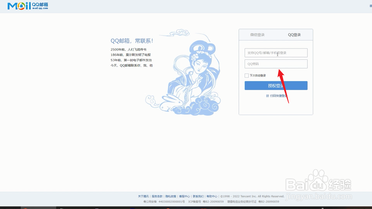This screenshot has width=372, height=209.
Task: Open the 客服中心 footer link
Action: (184, 196)
